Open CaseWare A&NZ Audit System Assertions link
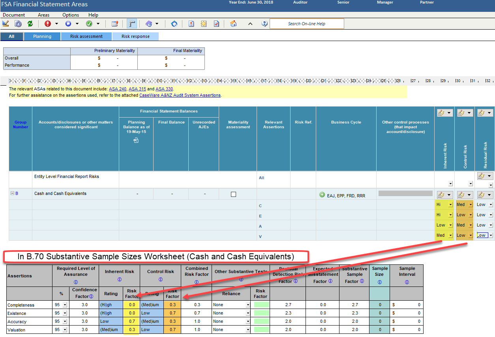Image resolution: width=495 pixels, height=337 pixels. pyautogui.click(x=180, y=95)
